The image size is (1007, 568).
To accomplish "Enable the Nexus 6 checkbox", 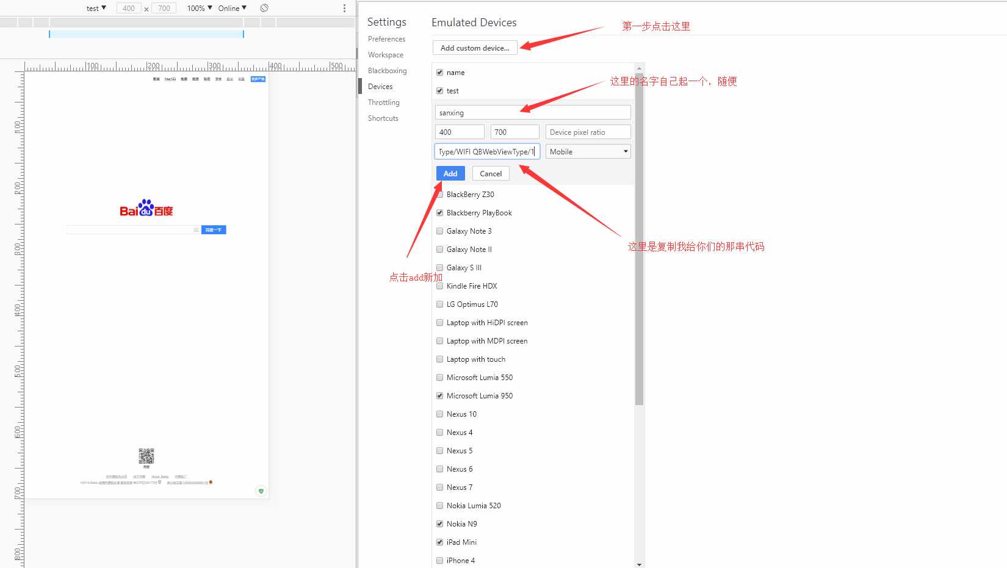I will pyautogui.click(x=439, y=469).
